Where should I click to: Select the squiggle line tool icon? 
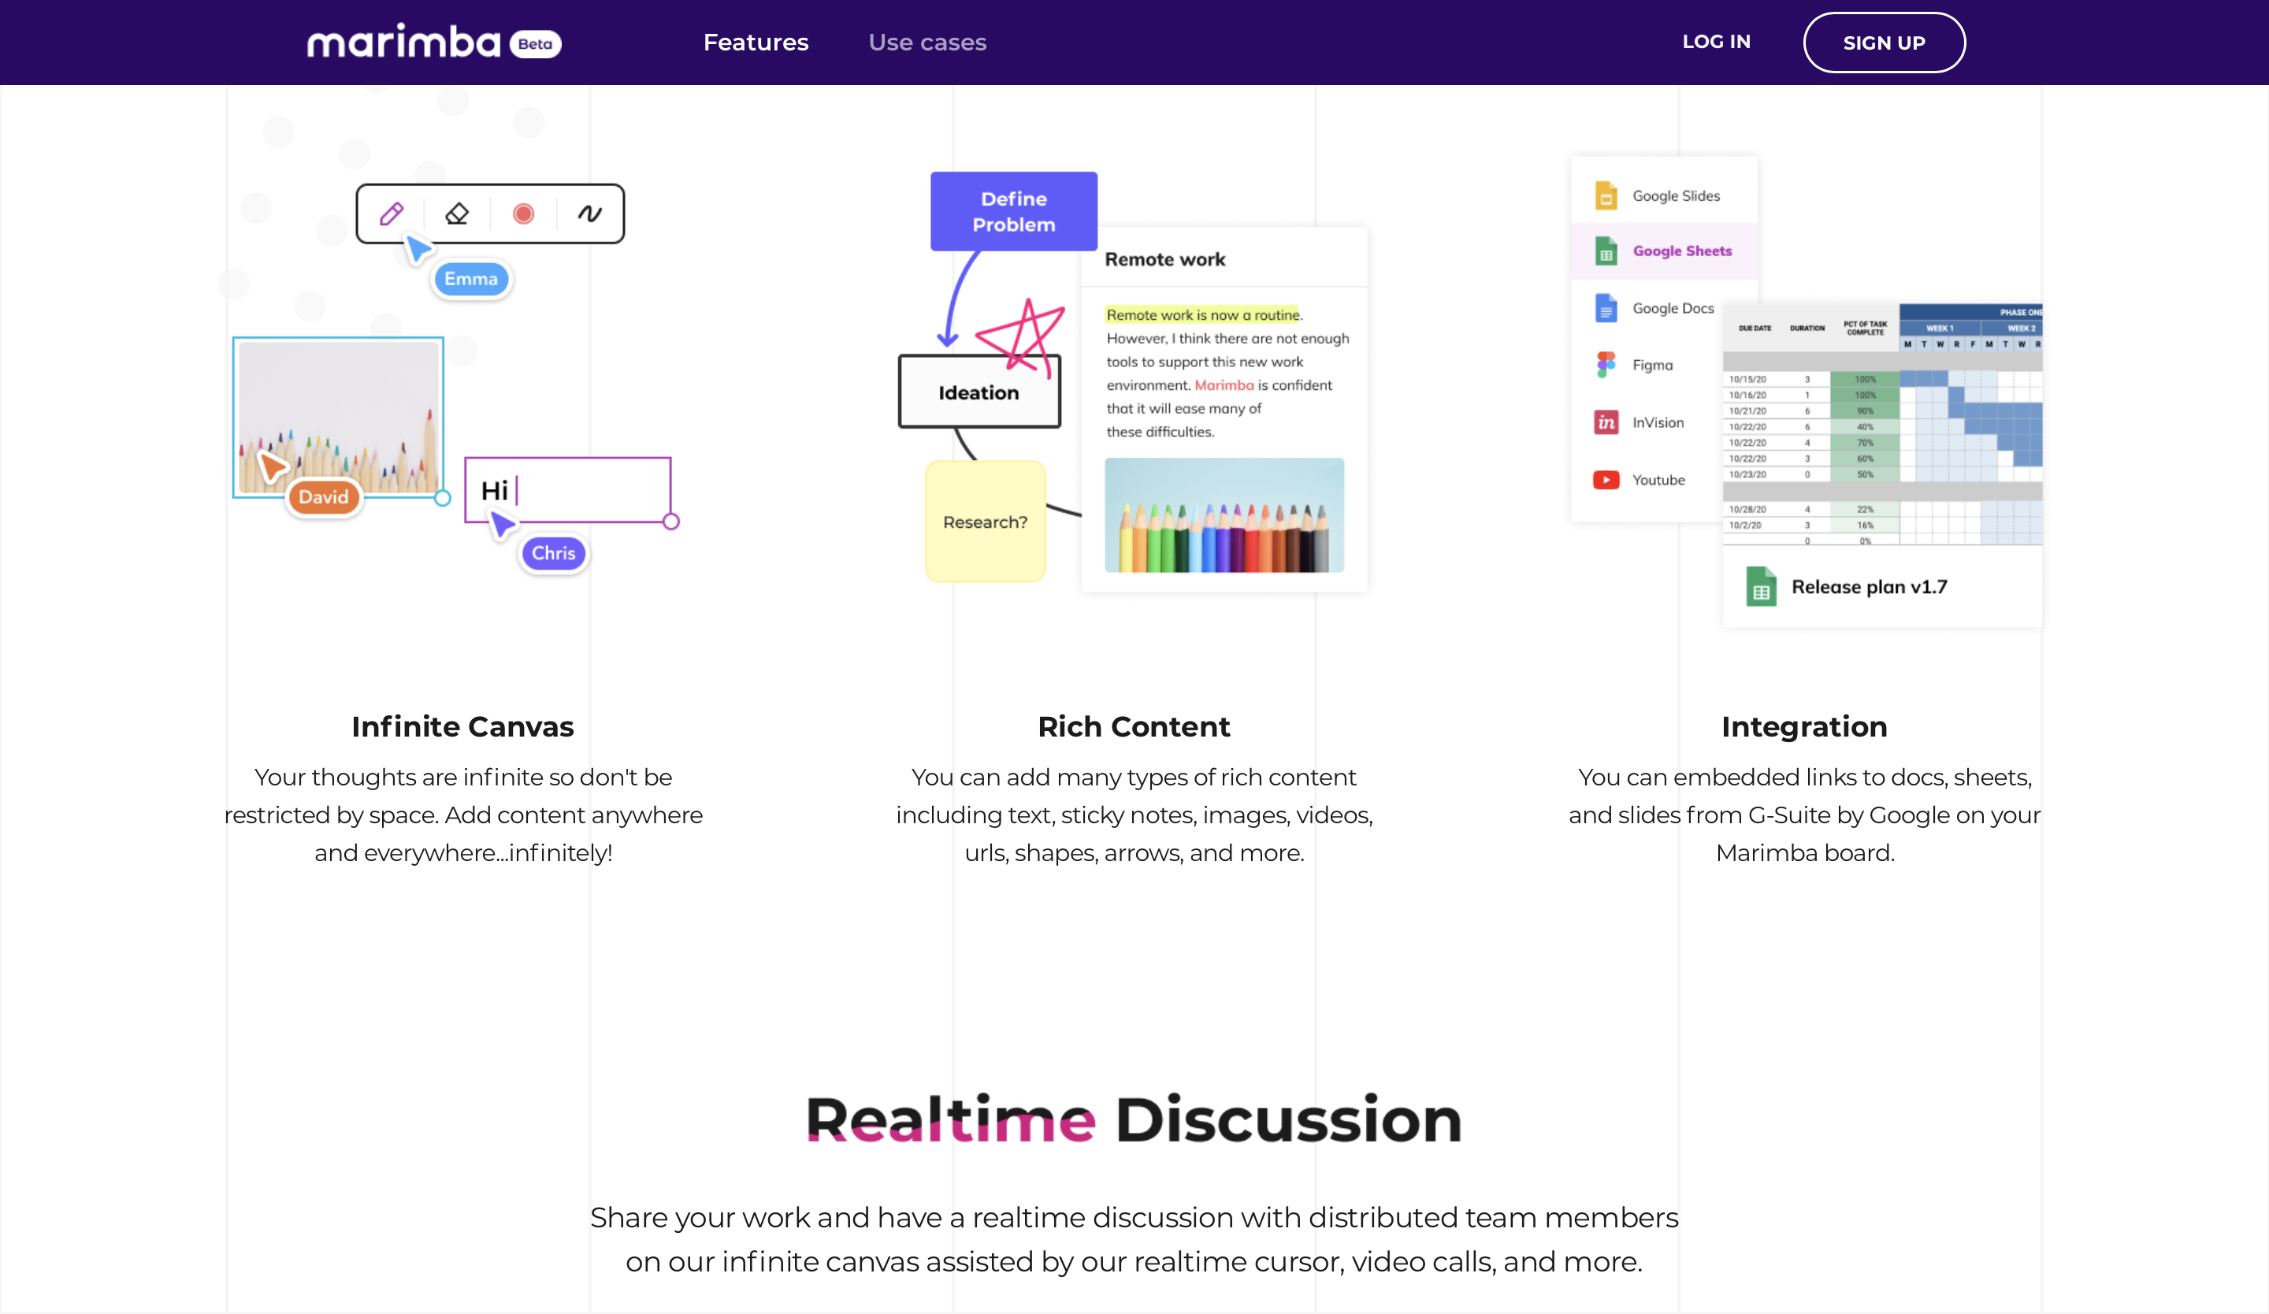tap(590, 213)
